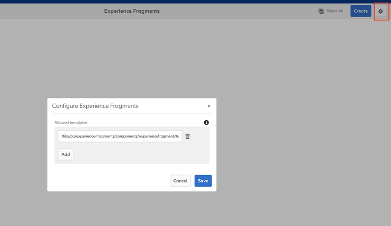The height and width of the screenshot is (226, 391).
Task: Click the Select All checkmark icon
Action: click(321, 11)
